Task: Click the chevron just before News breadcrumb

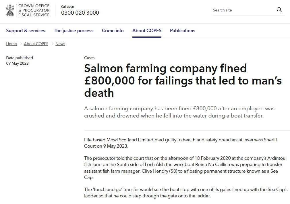Action: point(52,44)
